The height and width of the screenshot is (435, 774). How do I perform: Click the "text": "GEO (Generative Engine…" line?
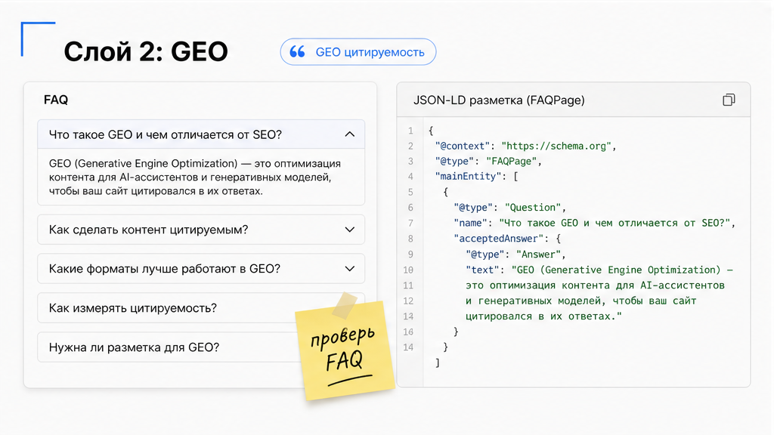(599, 270)
